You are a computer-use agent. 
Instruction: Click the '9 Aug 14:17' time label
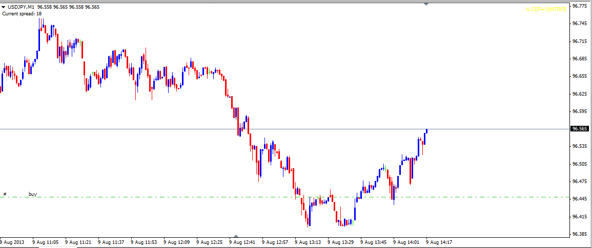[x=439, y=242]
